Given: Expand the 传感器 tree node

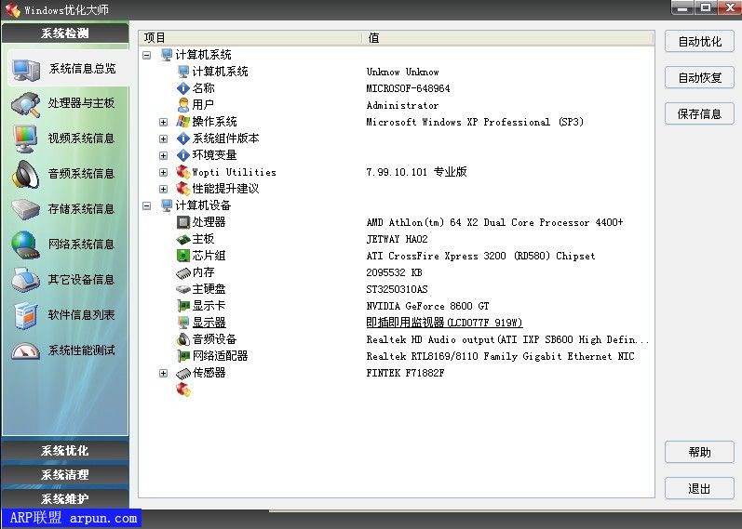Looking at the screenshot, I should (x=164, y=373).
